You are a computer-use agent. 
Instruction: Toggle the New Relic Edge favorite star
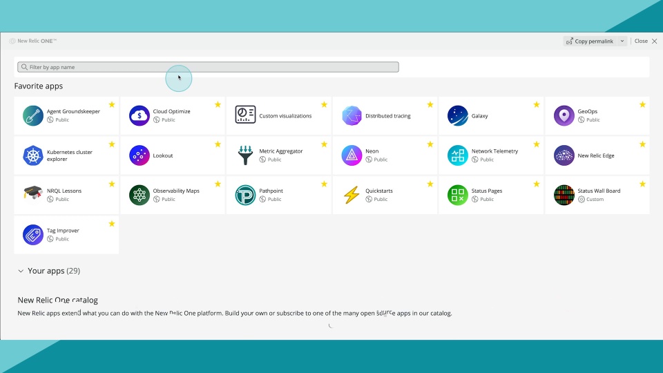[x=642, y=144]
